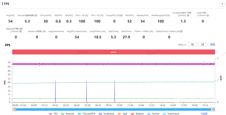The image size is (226, 115).
Task: Toggle the Jank legend entry
Action: pos(123,114)
